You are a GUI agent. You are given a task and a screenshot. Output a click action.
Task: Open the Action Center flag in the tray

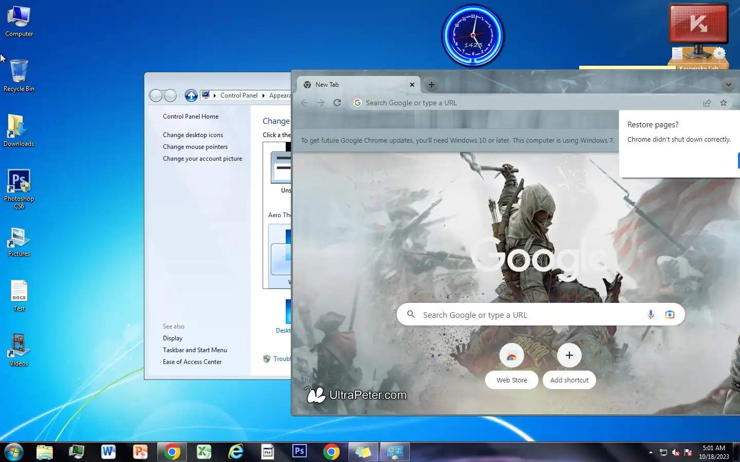point(688,452)
